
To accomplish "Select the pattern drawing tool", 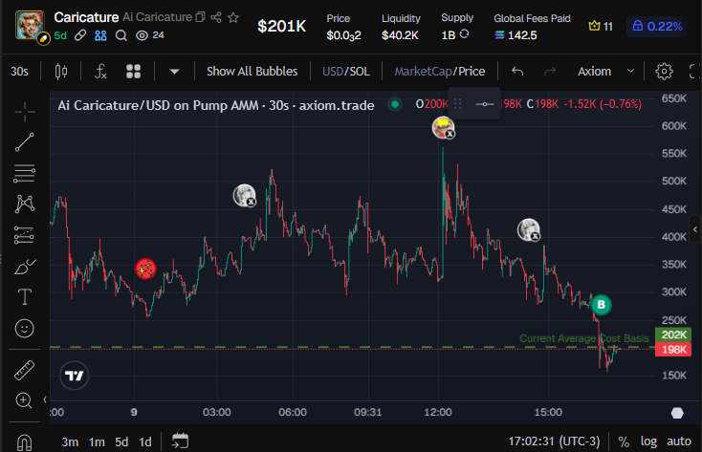I will pos(25,204).
